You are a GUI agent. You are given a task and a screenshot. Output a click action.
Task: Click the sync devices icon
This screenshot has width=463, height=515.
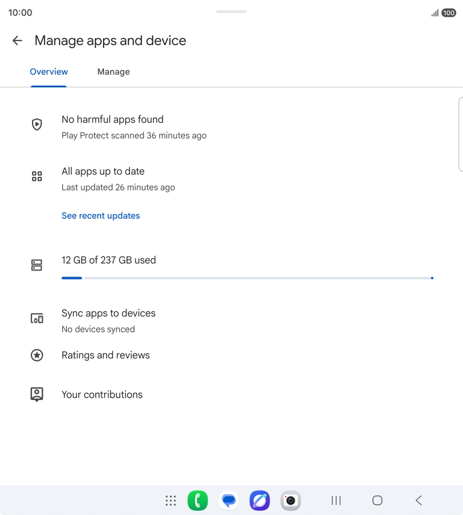[37, 318]
